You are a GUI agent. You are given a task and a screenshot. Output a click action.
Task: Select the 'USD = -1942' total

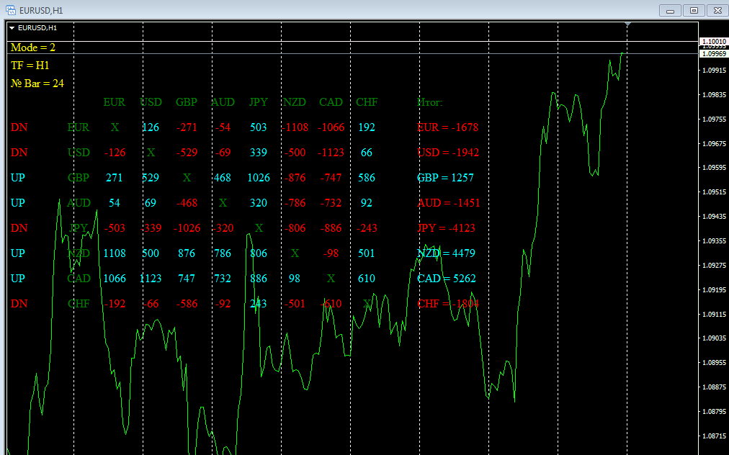click(448, 153)
